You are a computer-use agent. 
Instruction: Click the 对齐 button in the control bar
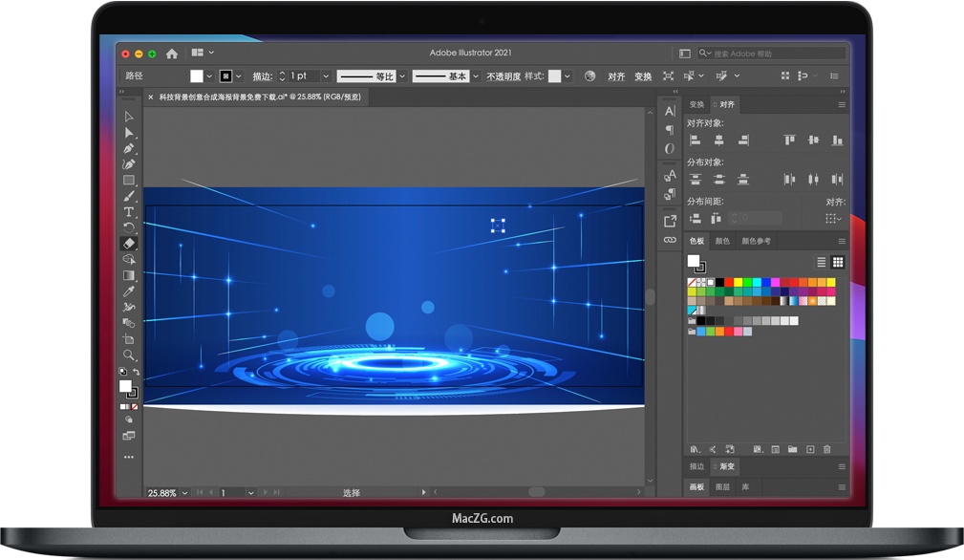[615, 75]
